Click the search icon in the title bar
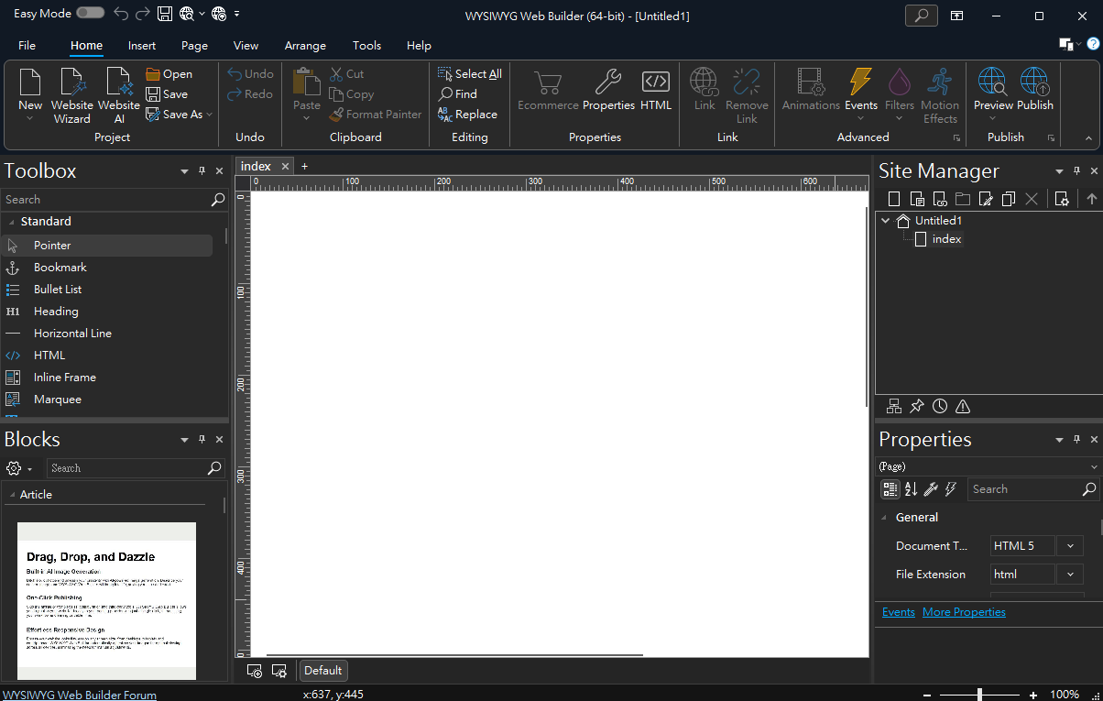The width and height of the screenshot is (1103, 701). point(922,16)
